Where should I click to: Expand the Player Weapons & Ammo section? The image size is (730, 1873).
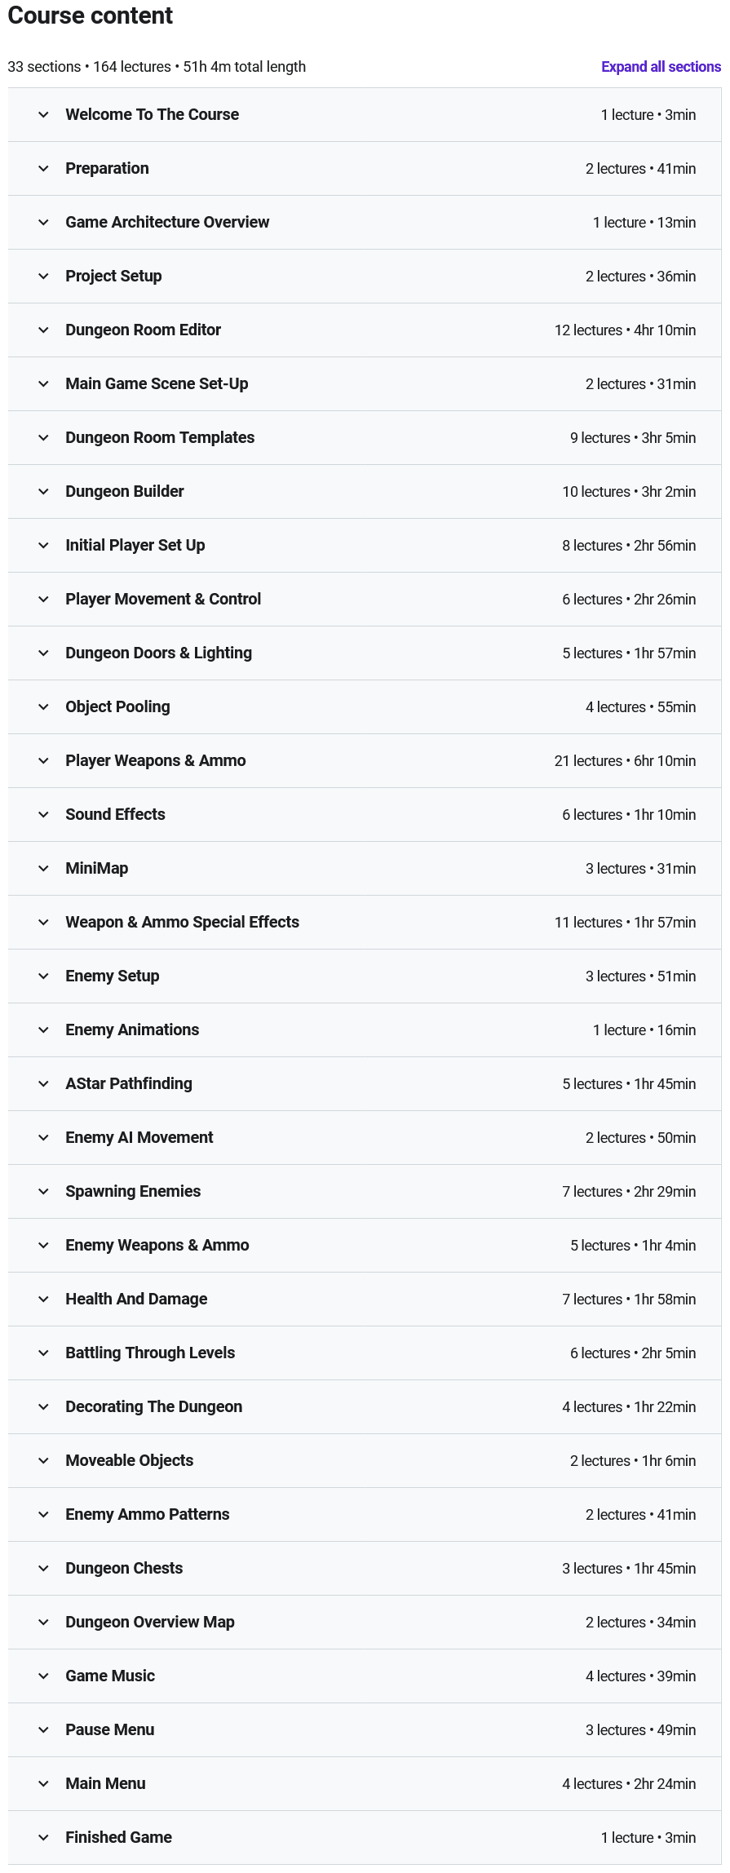365,761
